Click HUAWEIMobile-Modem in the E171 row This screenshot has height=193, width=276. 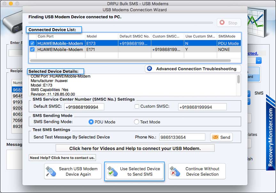[x=60, y=49]
